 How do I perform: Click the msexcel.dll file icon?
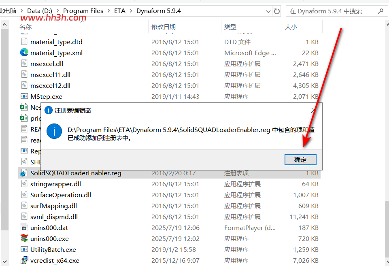point(24,64)
